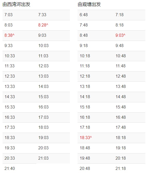Select the 20:48 Kwun Tong departure

(85, 168)
